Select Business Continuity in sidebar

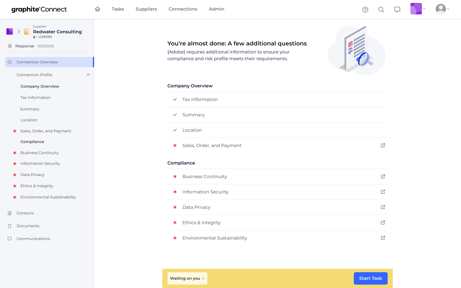tap(40, 153)
